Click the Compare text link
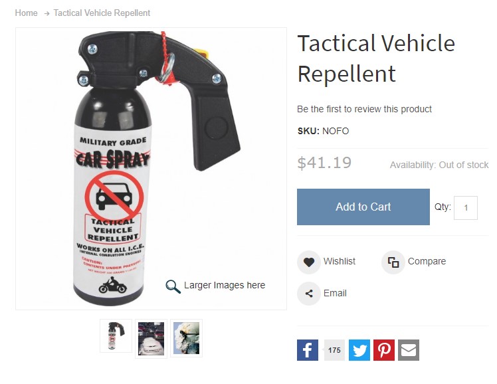Screen dimensions: 497x384 pos(427,261)
